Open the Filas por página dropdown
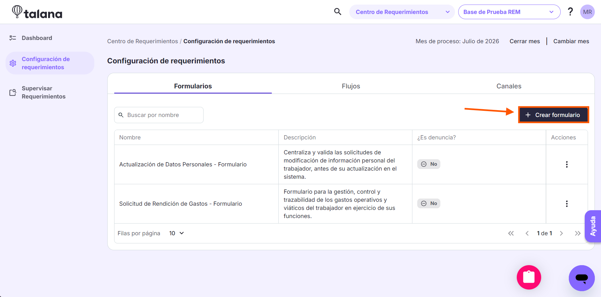Image resolution: width=601 pixels, height=297 pixels. click(x=177, y=233)
